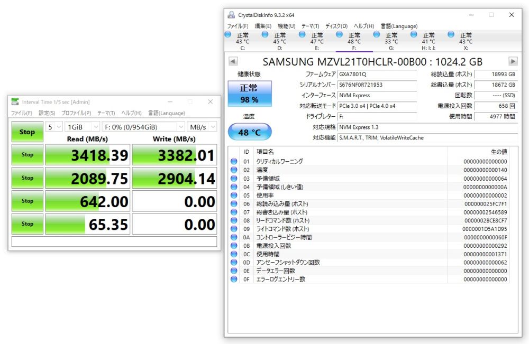The height and width of the screenshot is (344, 529).
Task: Click the 2904.14 write result cell
Action: [x=175, y=178]
